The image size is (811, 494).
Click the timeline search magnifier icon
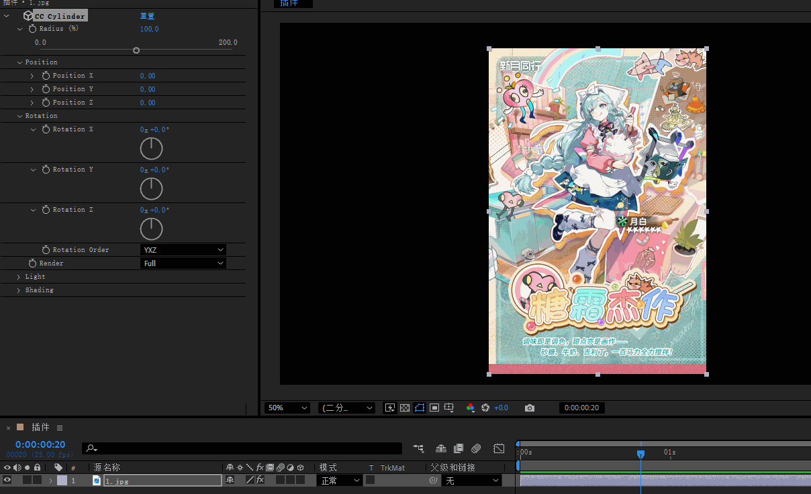[x=91, y=448]
